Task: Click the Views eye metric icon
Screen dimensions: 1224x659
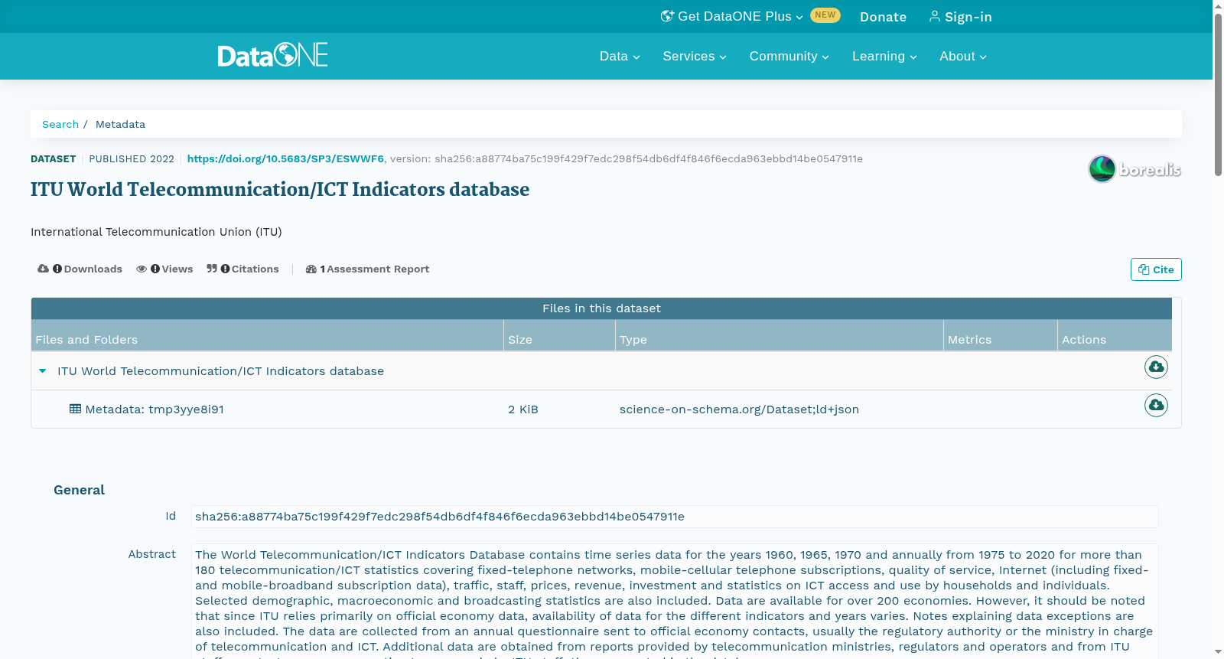Action: (x=142, y=269)
